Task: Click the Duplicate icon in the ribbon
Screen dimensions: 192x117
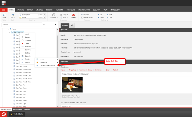Action: [x=54, y=15]
